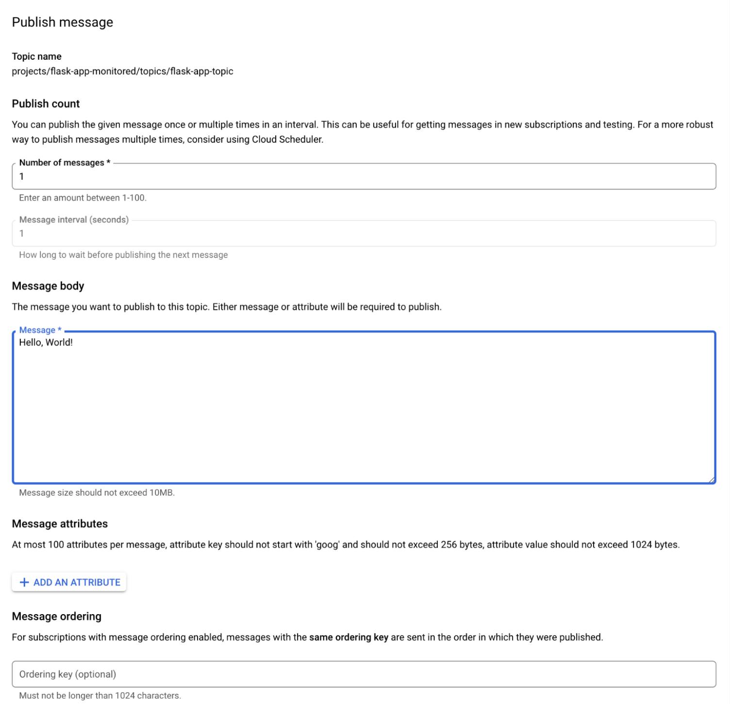The image size is (730, 704).
Task: Click the Publish message page heading
Action: click(63, 22)
